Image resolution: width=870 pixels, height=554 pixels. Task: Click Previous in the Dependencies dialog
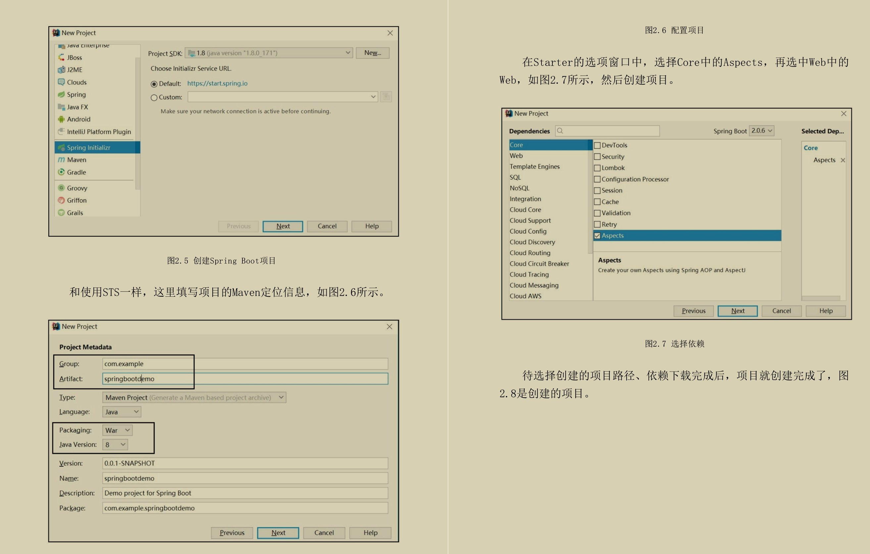pos(693,311)
